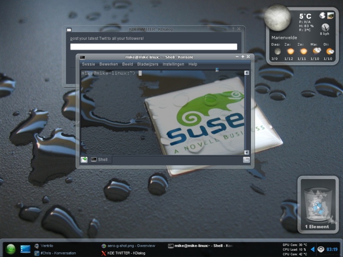Screen dimensions: 343x257
Task: Click the GPU Core 30 °C reading
Action: (x=295, y=245)
